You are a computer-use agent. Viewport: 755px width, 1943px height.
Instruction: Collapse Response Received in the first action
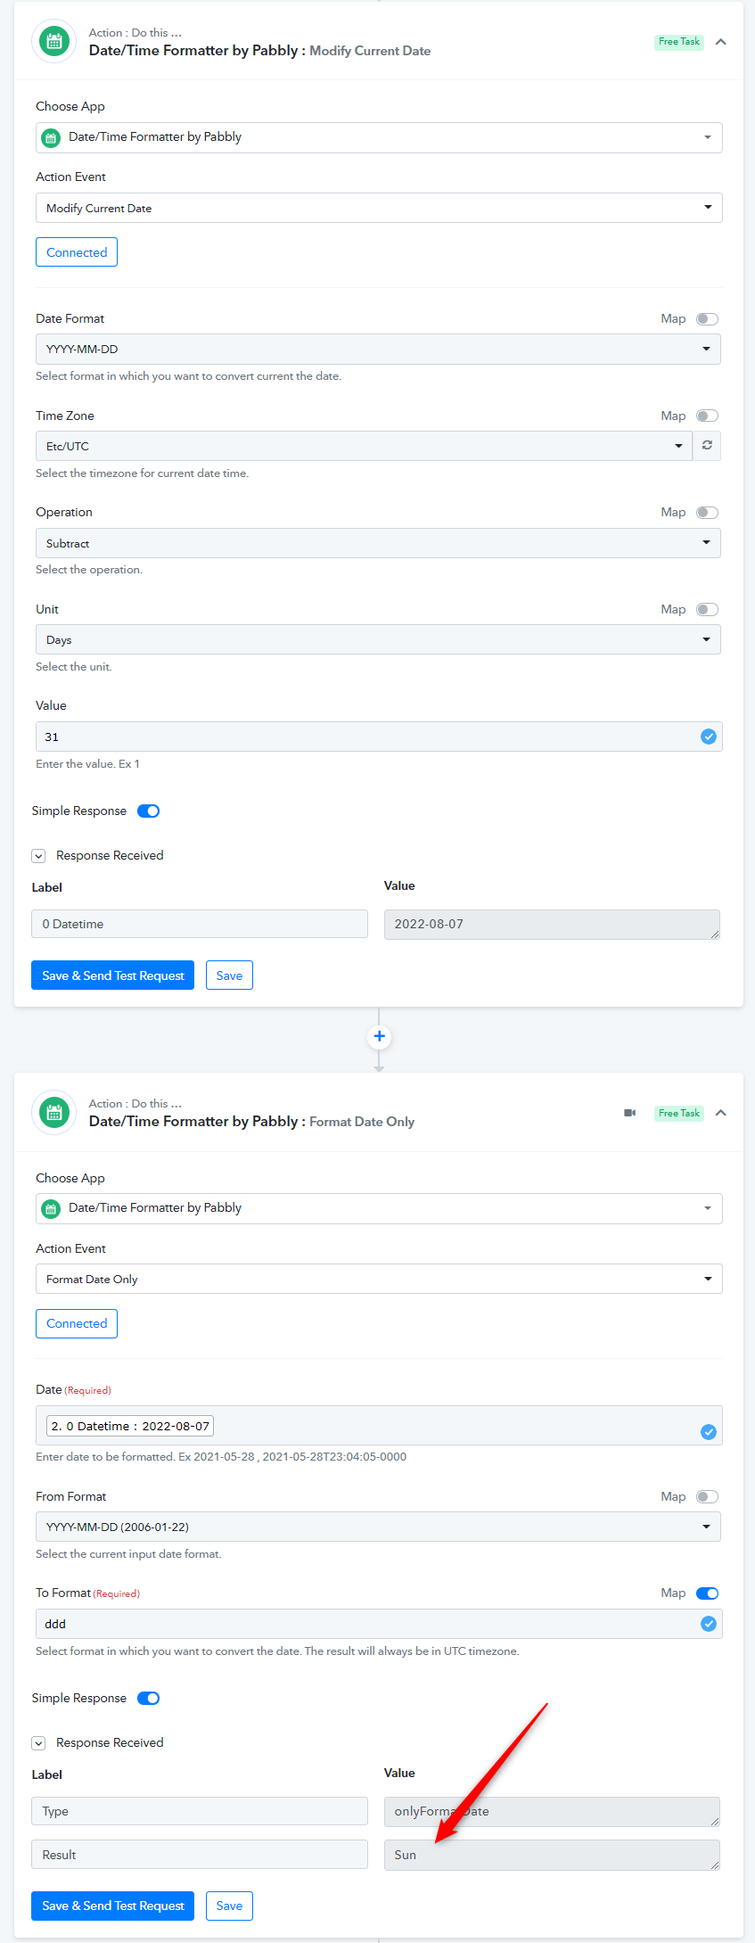pyautogui.click(x=38, y=856)
